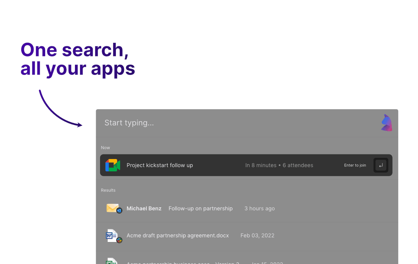The height and width of the screenshot is (264, 418).
Task: Click the Google Meet camera icon
Action: pos(113,165)
